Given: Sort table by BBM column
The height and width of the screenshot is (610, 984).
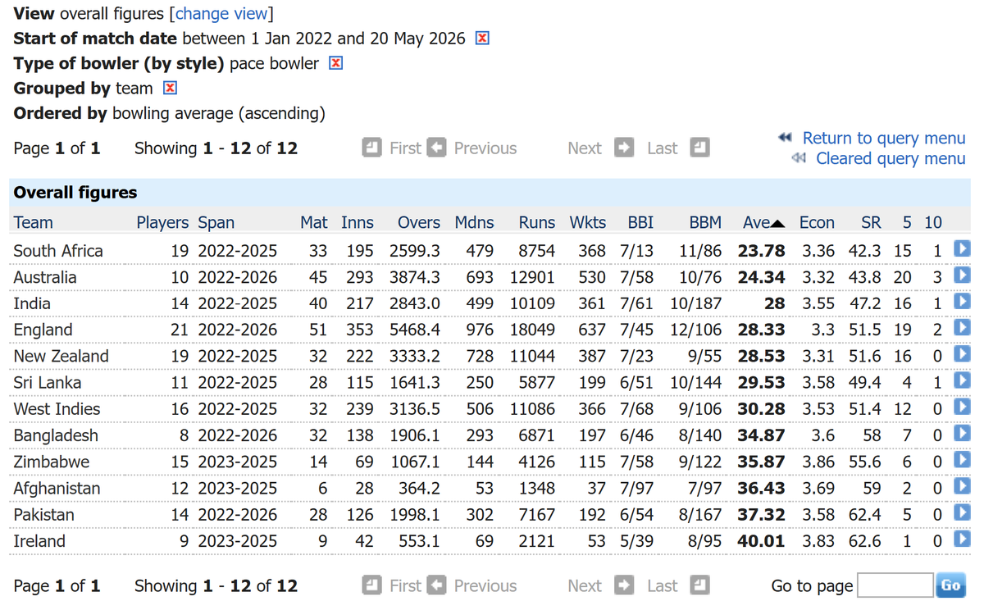Looking at the screenshot, I should click(705, 222).
